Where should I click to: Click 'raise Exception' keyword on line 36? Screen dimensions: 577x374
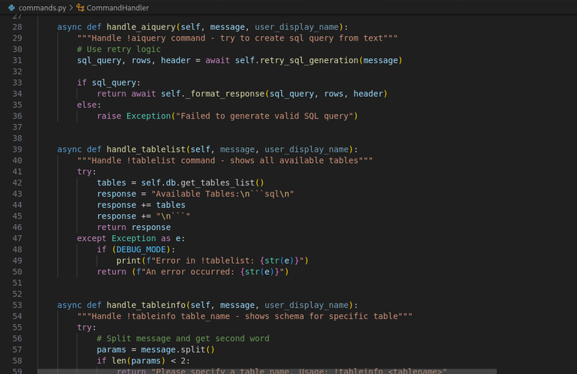coord(134,116)
